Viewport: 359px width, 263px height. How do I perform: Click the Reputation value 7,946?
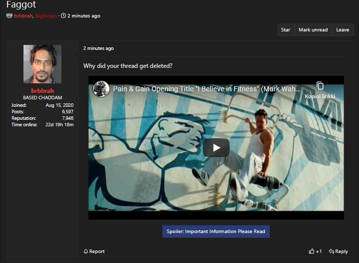[x=67, y=118]
